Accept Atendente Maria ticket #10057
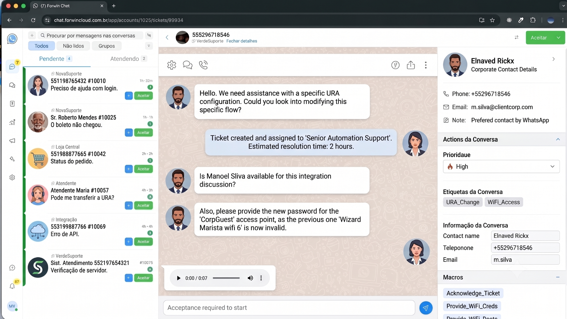 [x=144, y=206]
